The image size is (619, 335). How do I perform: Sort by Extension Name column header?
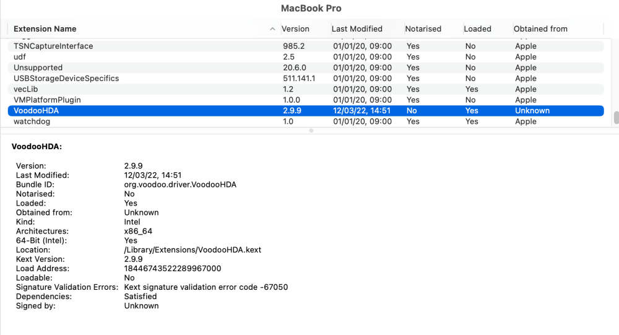click(x=45, y=29)
